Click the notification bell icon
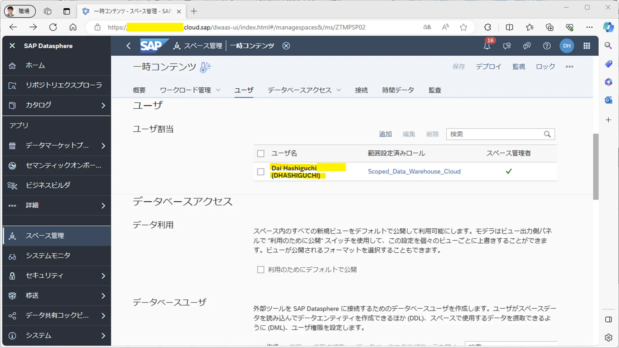Screen dimensions: 619x348 (487, 46)
